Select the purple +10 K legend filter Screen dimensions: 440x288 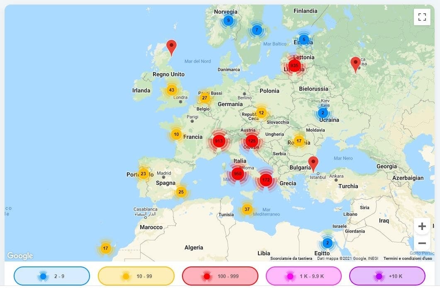pyautogui.click(x=387, y=276)
